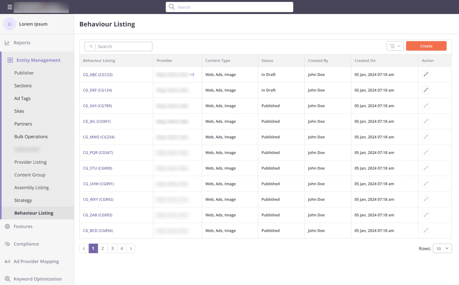The width and height of the screenshot is (459, 285).
Task: Go to the next page arrow
Action: (131, 248)
